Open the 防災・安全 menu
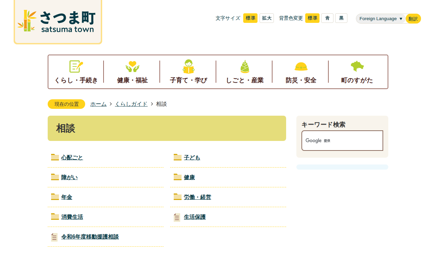The width and height of the screenshot is (436, 273). tap(301, 72)
